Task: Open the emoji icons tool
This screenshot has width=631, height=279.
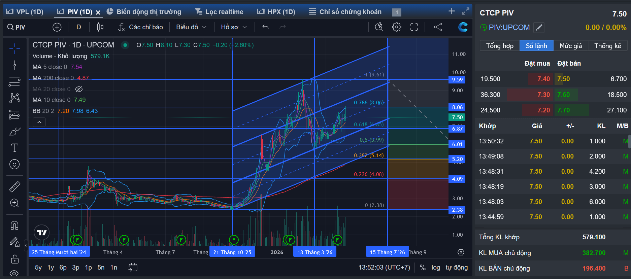Action: [14, 164]
